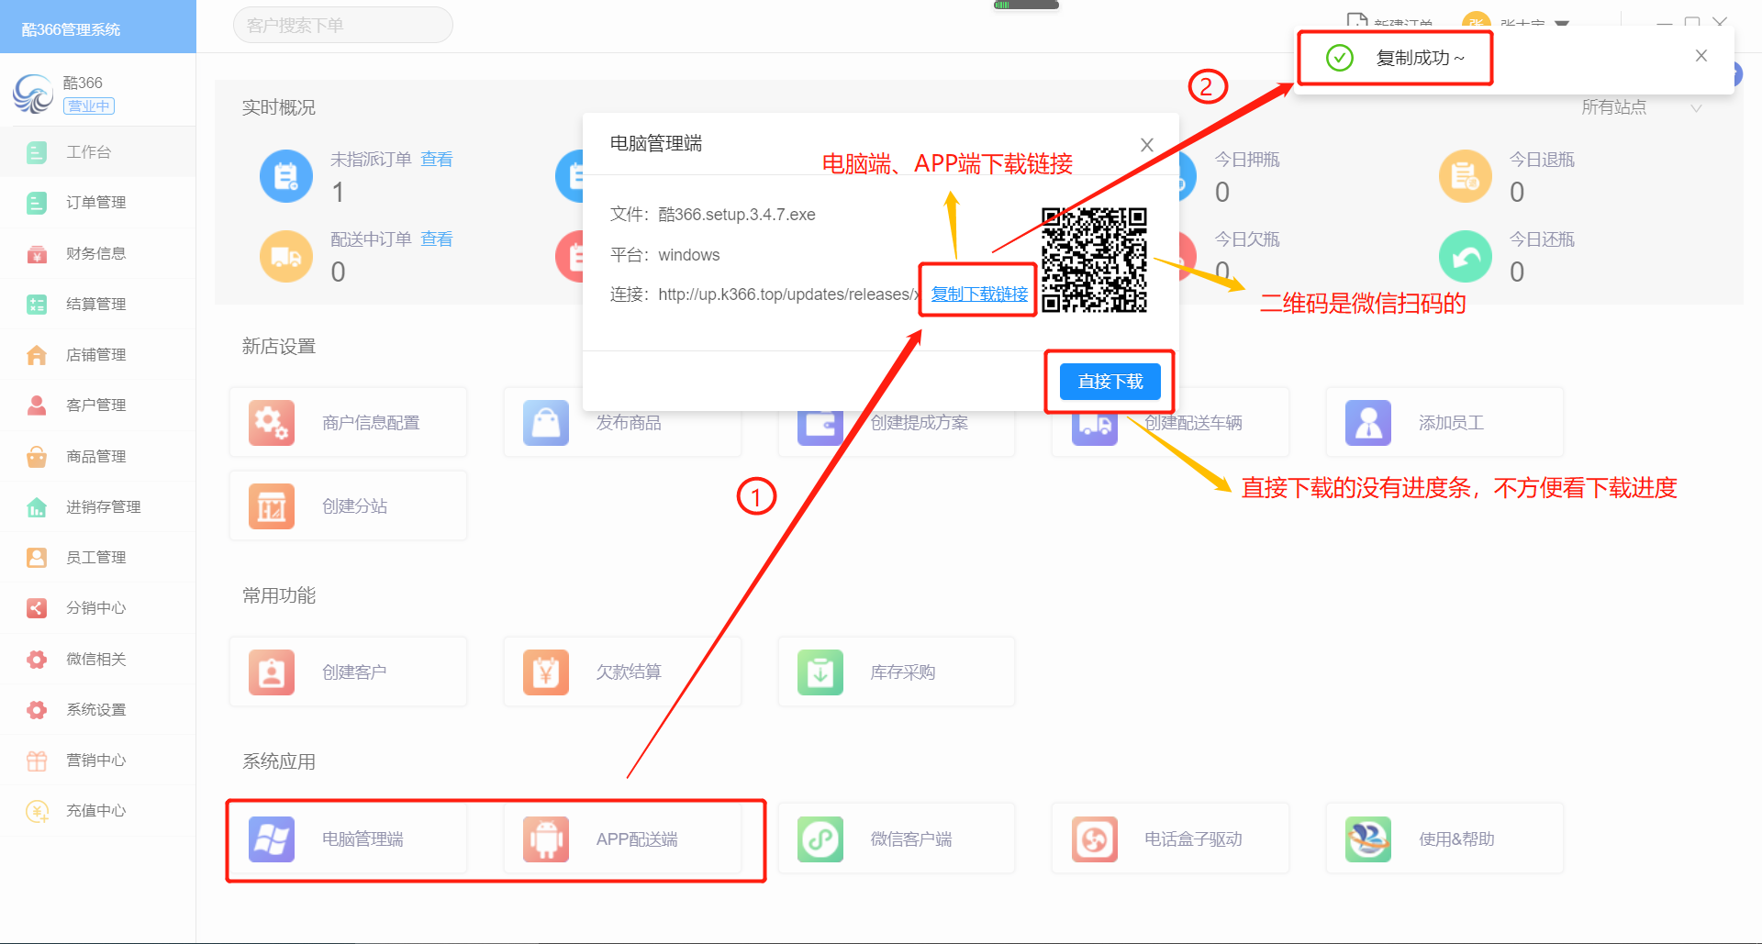This screenshot has width=1762, height=944.
Task: Click the 创建客户 icon
Action: point(272,672)
